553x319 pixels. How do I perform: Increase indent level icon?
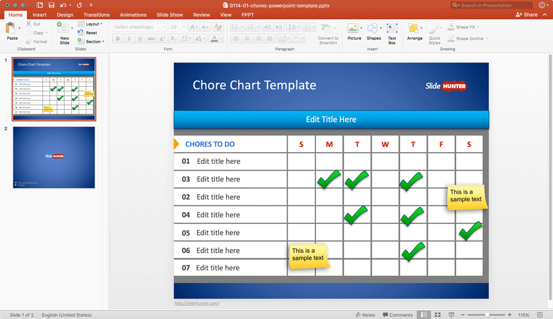pyautogui.click(x=279, y=27)
